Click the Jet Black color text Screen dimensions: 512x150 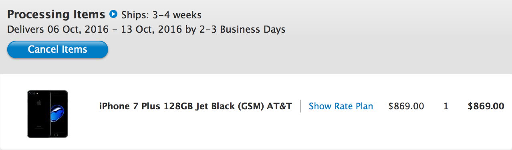[x=219, y=106]
